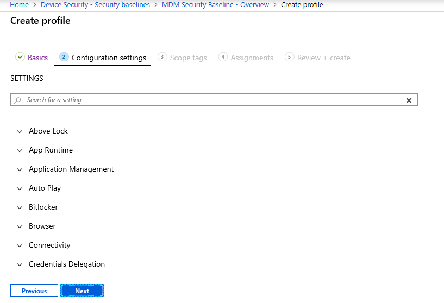The image size is (444, 303).
Task: Expand the Browser section
Action: click(42, 226)
